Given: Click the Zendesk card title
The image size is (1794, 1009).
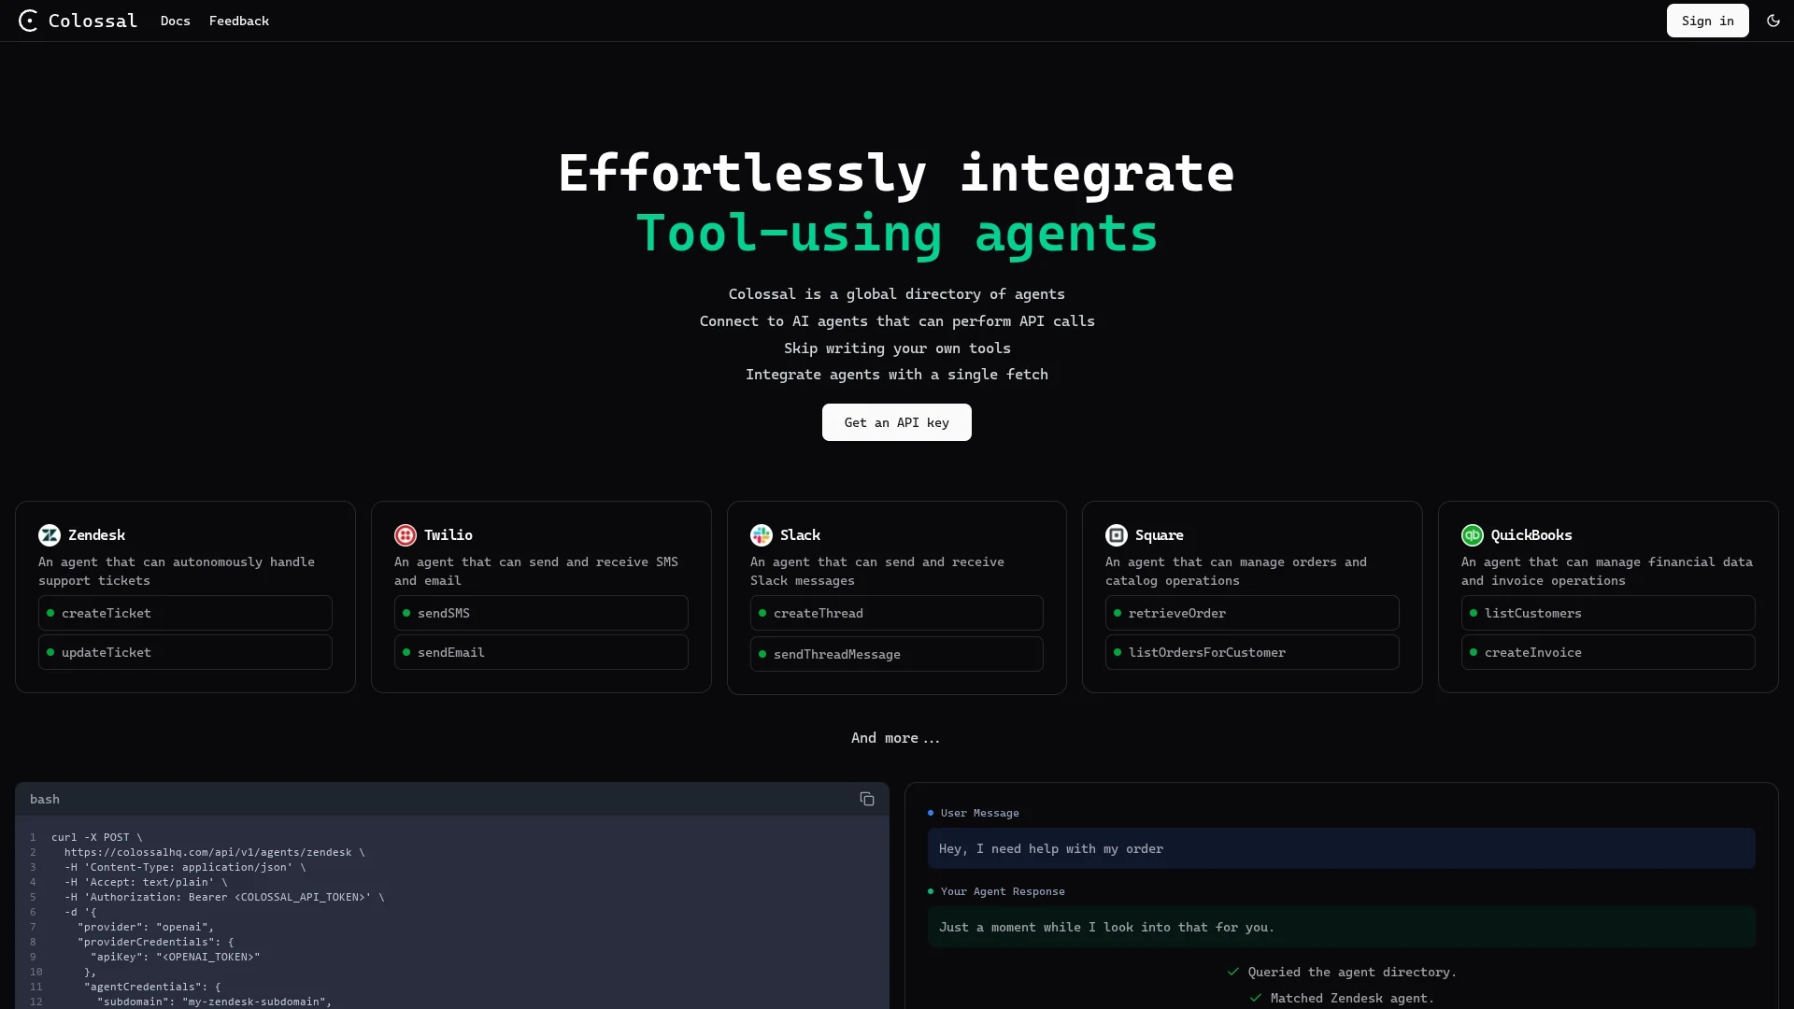Looking at the screenshot, I should tap(96, 535).
